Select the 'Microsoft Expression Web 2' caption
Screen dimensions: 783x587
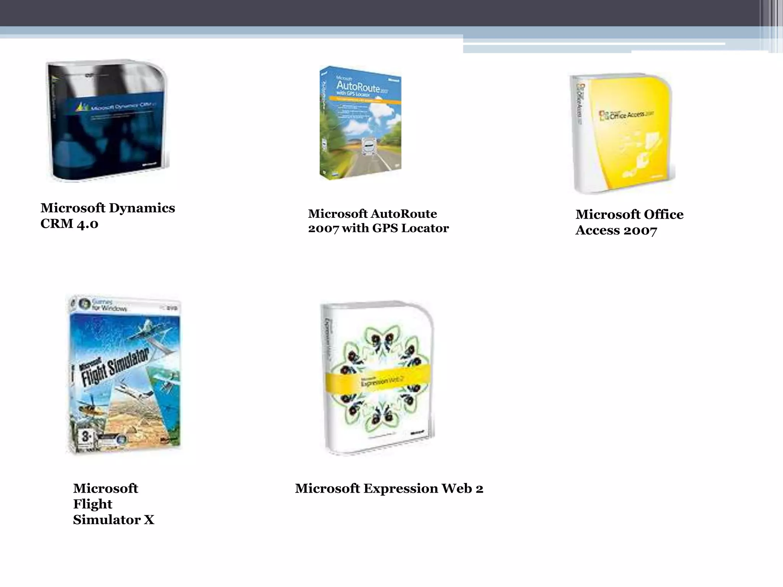(x=389, y=488)
